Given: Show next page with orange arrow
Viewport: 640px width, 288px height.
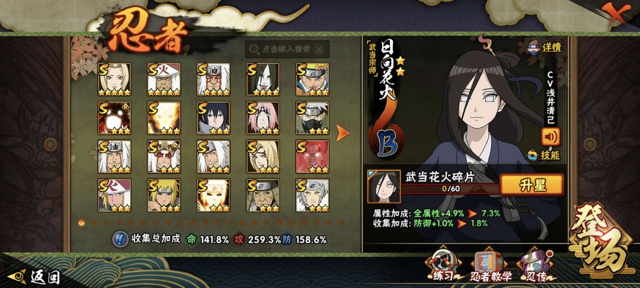Looking at the screenshot, I should click(x=343, y=133).
